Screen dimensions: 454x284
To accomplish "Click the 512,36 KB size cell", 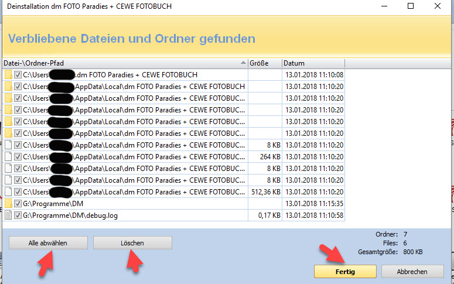I will [266, 191].
